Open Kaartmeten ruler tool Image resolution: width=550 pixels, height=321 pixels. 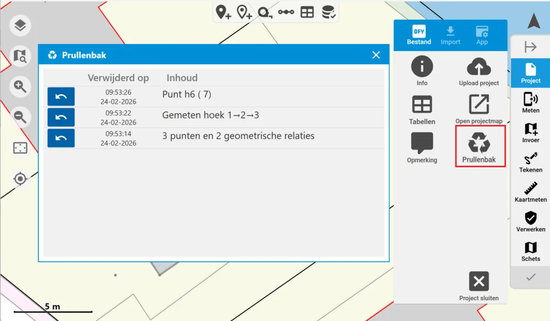[x=530, y=192]
